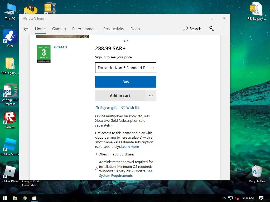270x202 pixels.
Task: Click the sign-in account icon
Action: point(211,28)
